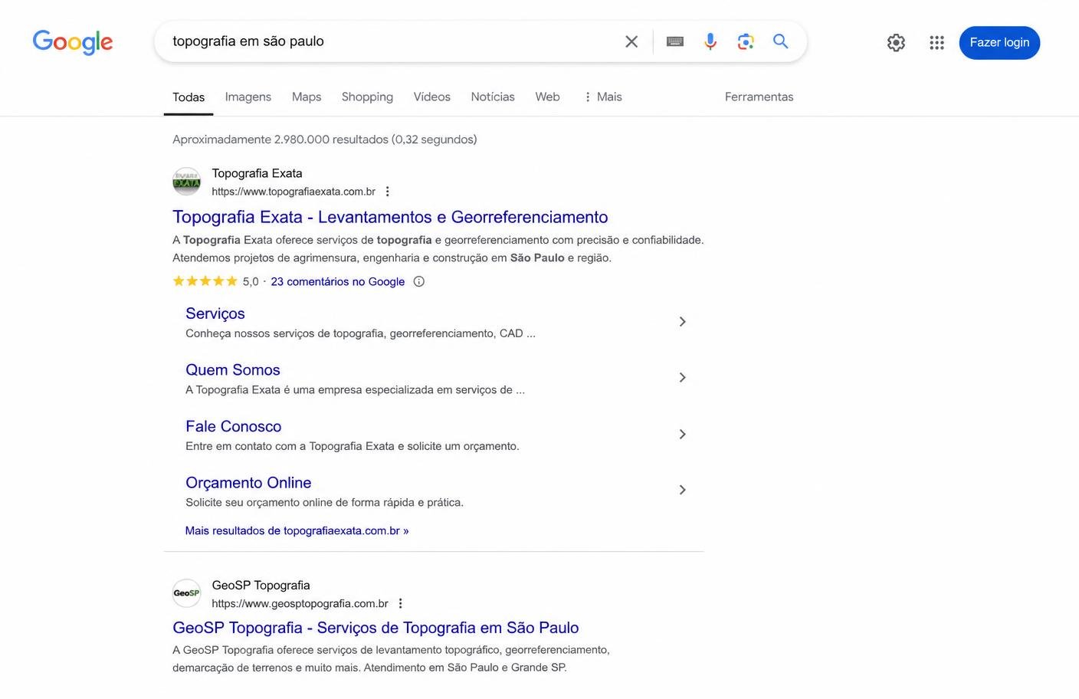1079x699 pixels.
Task: Click info icon beside Google reviews
Action: (419, 281)
